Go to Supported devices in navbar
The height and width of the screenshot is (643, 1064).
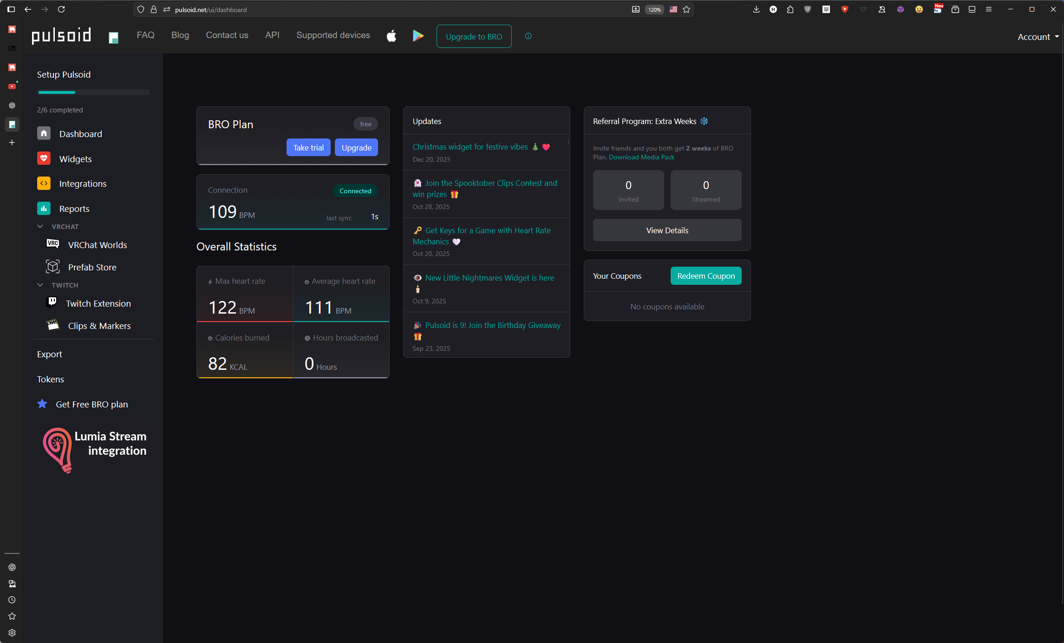[333, 35]
